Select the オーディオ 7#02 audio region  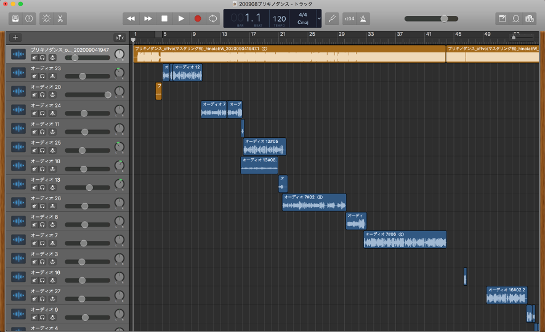[x=314, y=202]
